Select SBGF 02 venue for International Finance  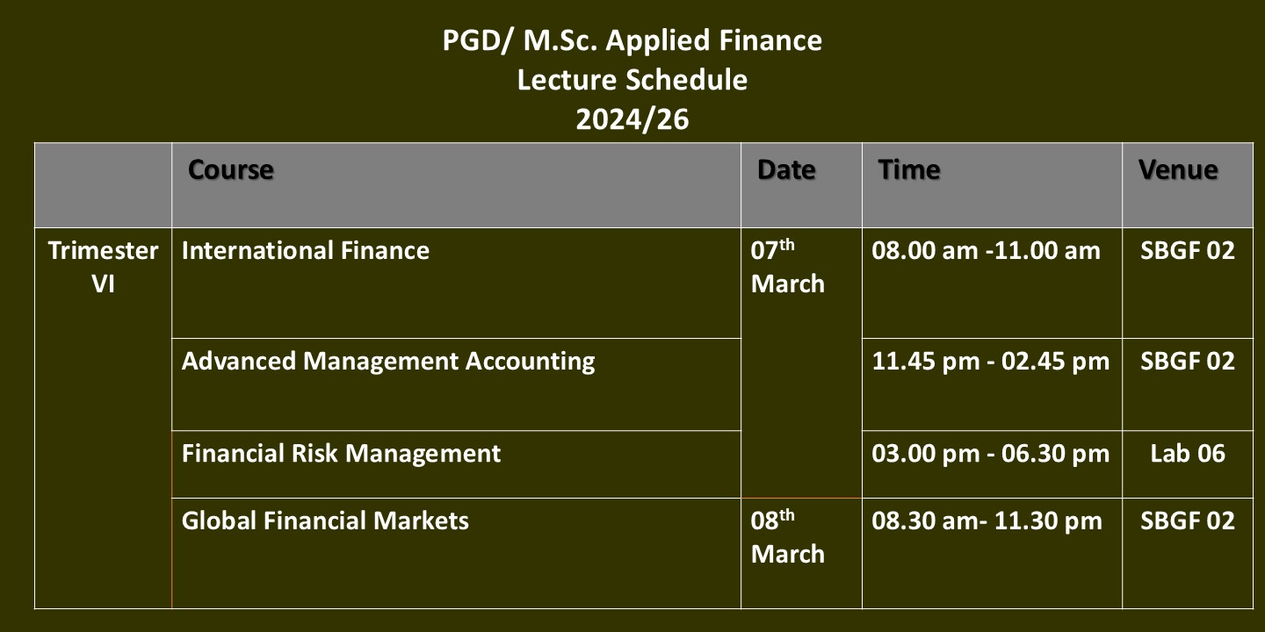pyautogui.click(x=1187, y=251)
